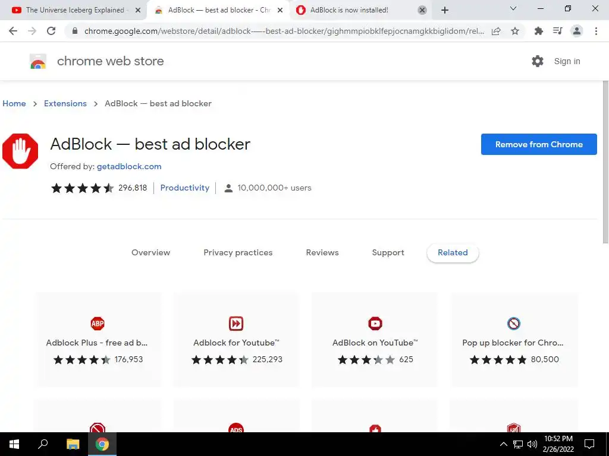Switch to The Universe Iceberg Explained tab
Viewport: 609px width, 456px height.
coord(74,10)
